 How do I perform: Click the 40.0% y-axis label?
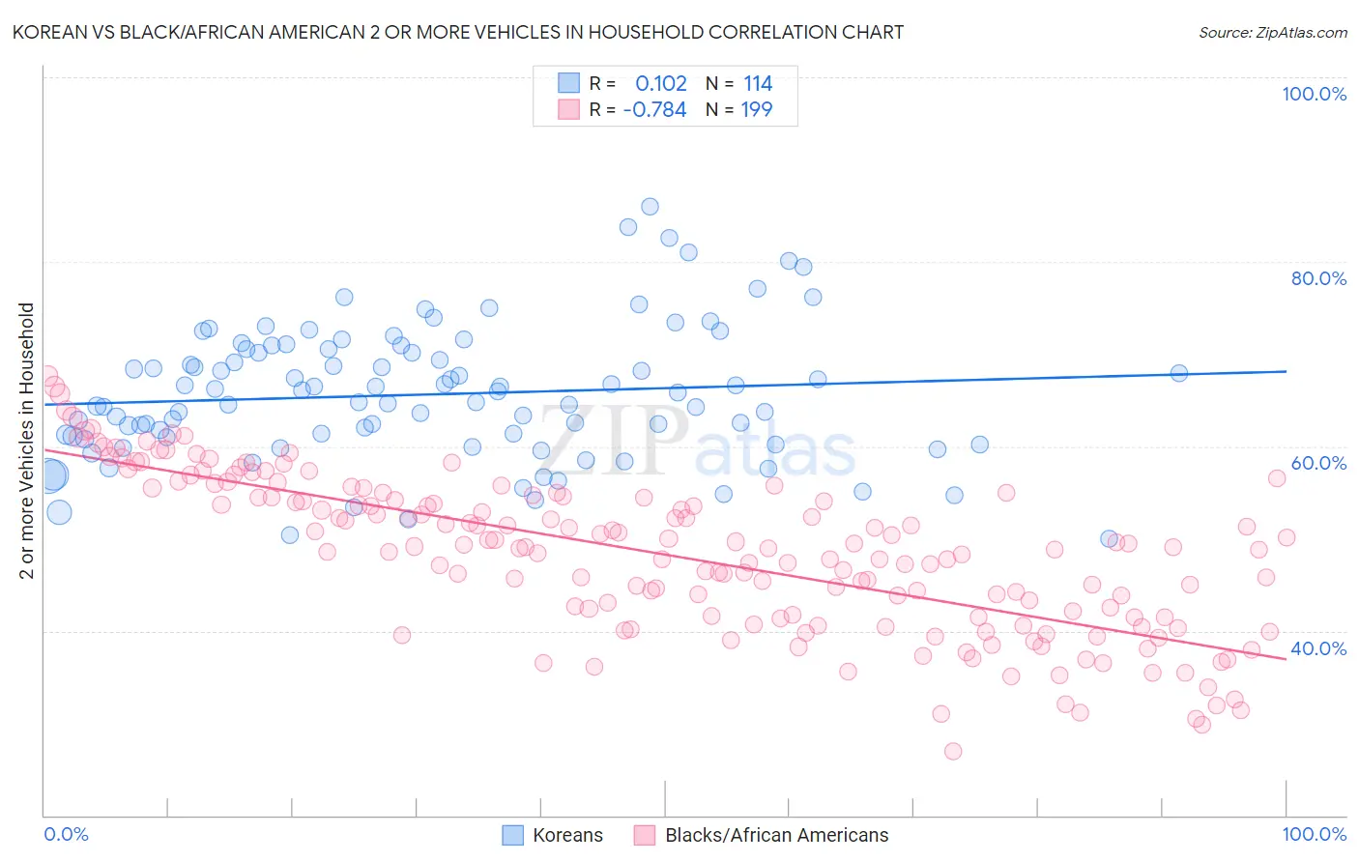[x=1318, y=648]
